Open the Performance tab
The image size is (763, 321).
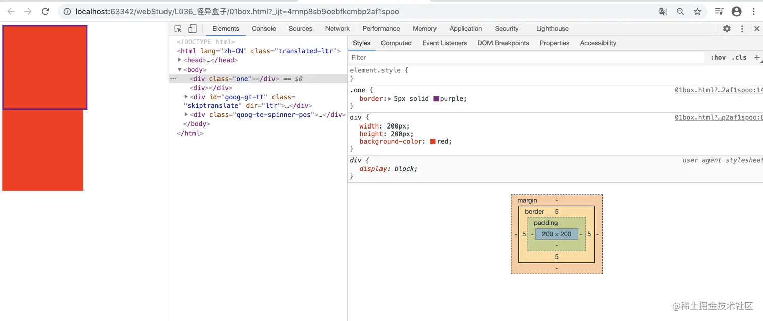(381, 29)
